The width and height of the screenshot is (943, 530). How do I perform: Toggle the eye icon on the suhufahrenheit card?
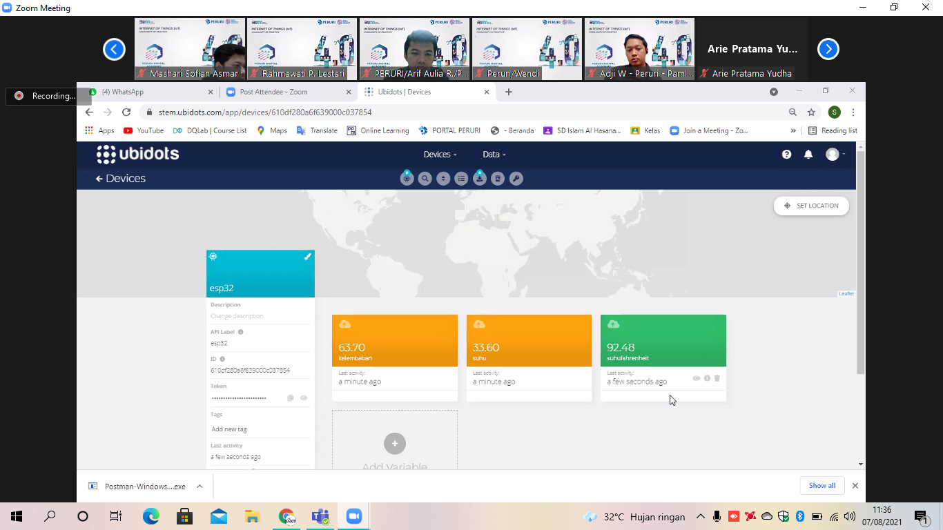pos(697,378)
